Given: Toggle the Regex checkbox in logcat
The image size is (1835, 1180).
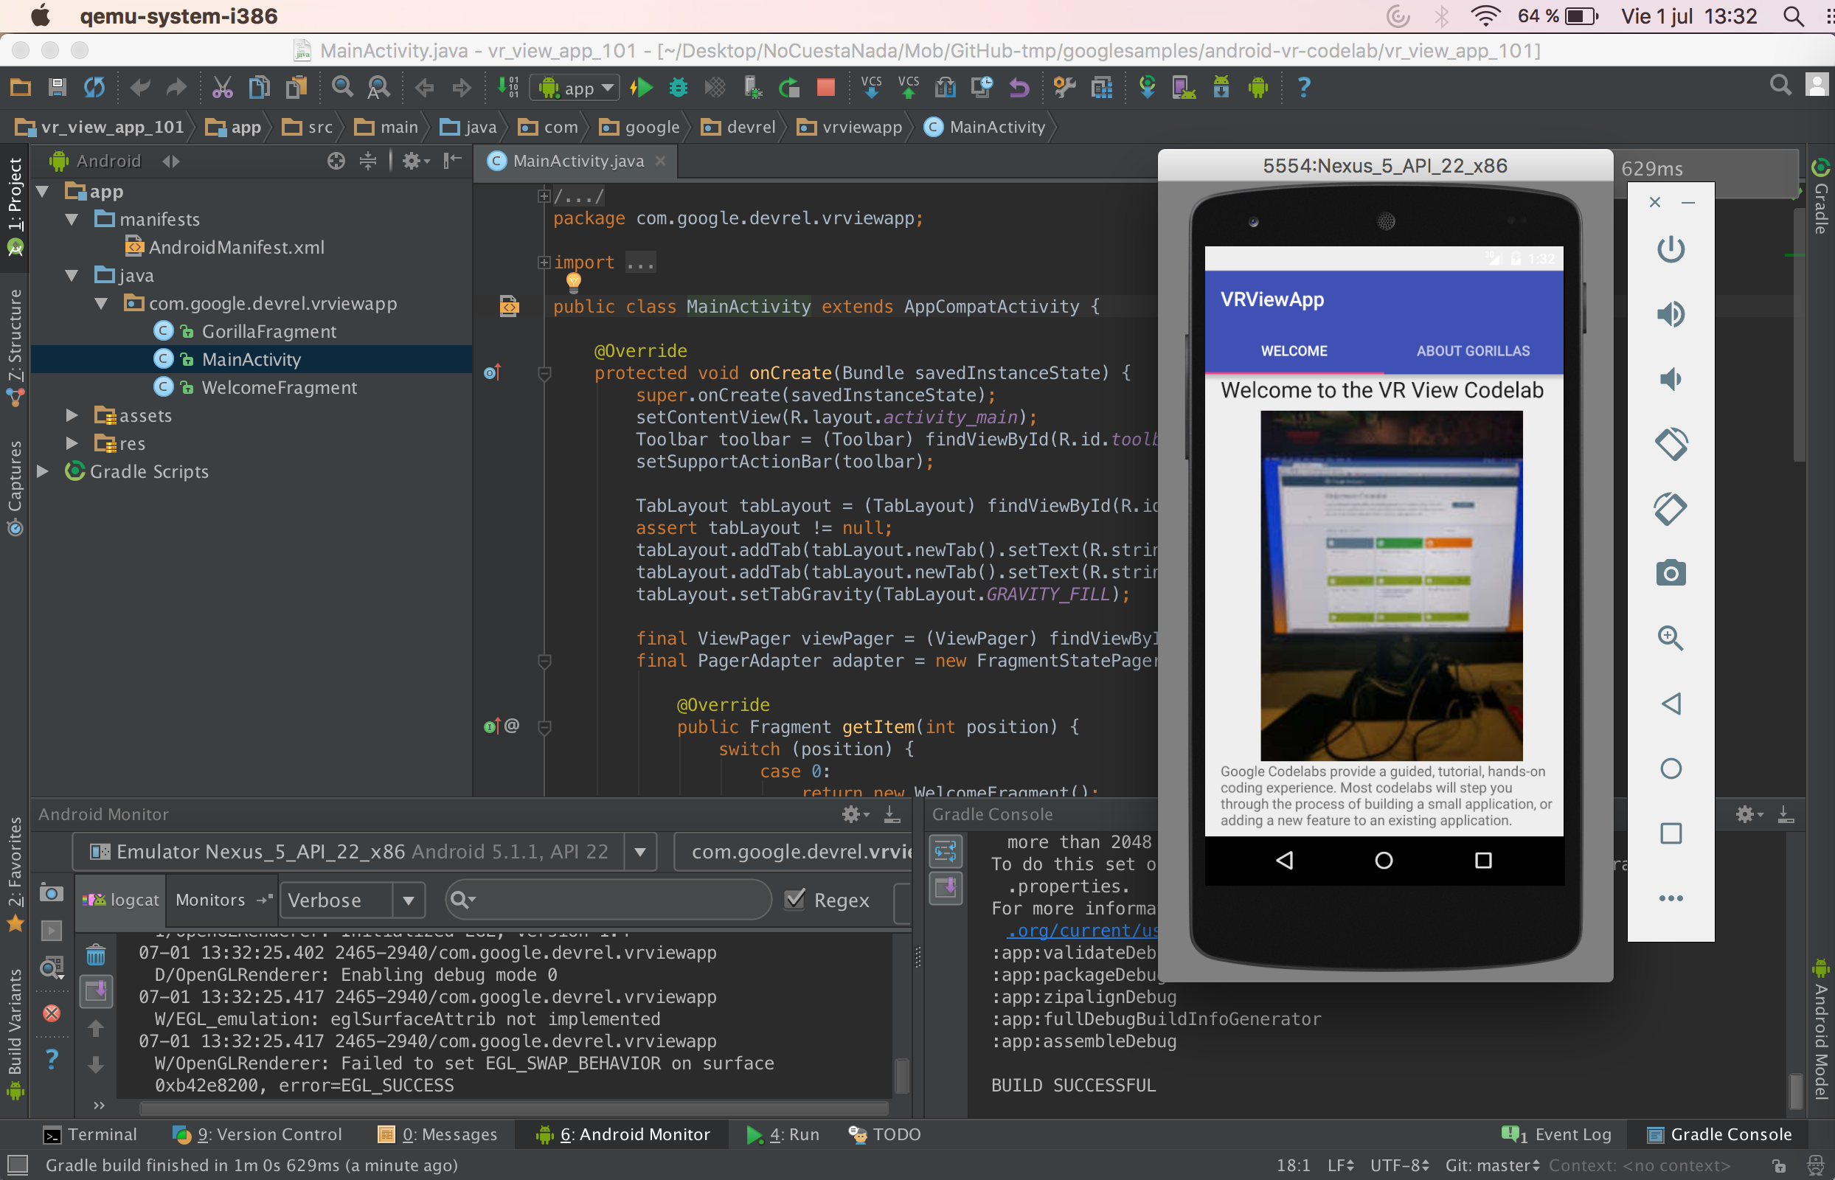Looking at the screenshot, I should click(795, 899).
